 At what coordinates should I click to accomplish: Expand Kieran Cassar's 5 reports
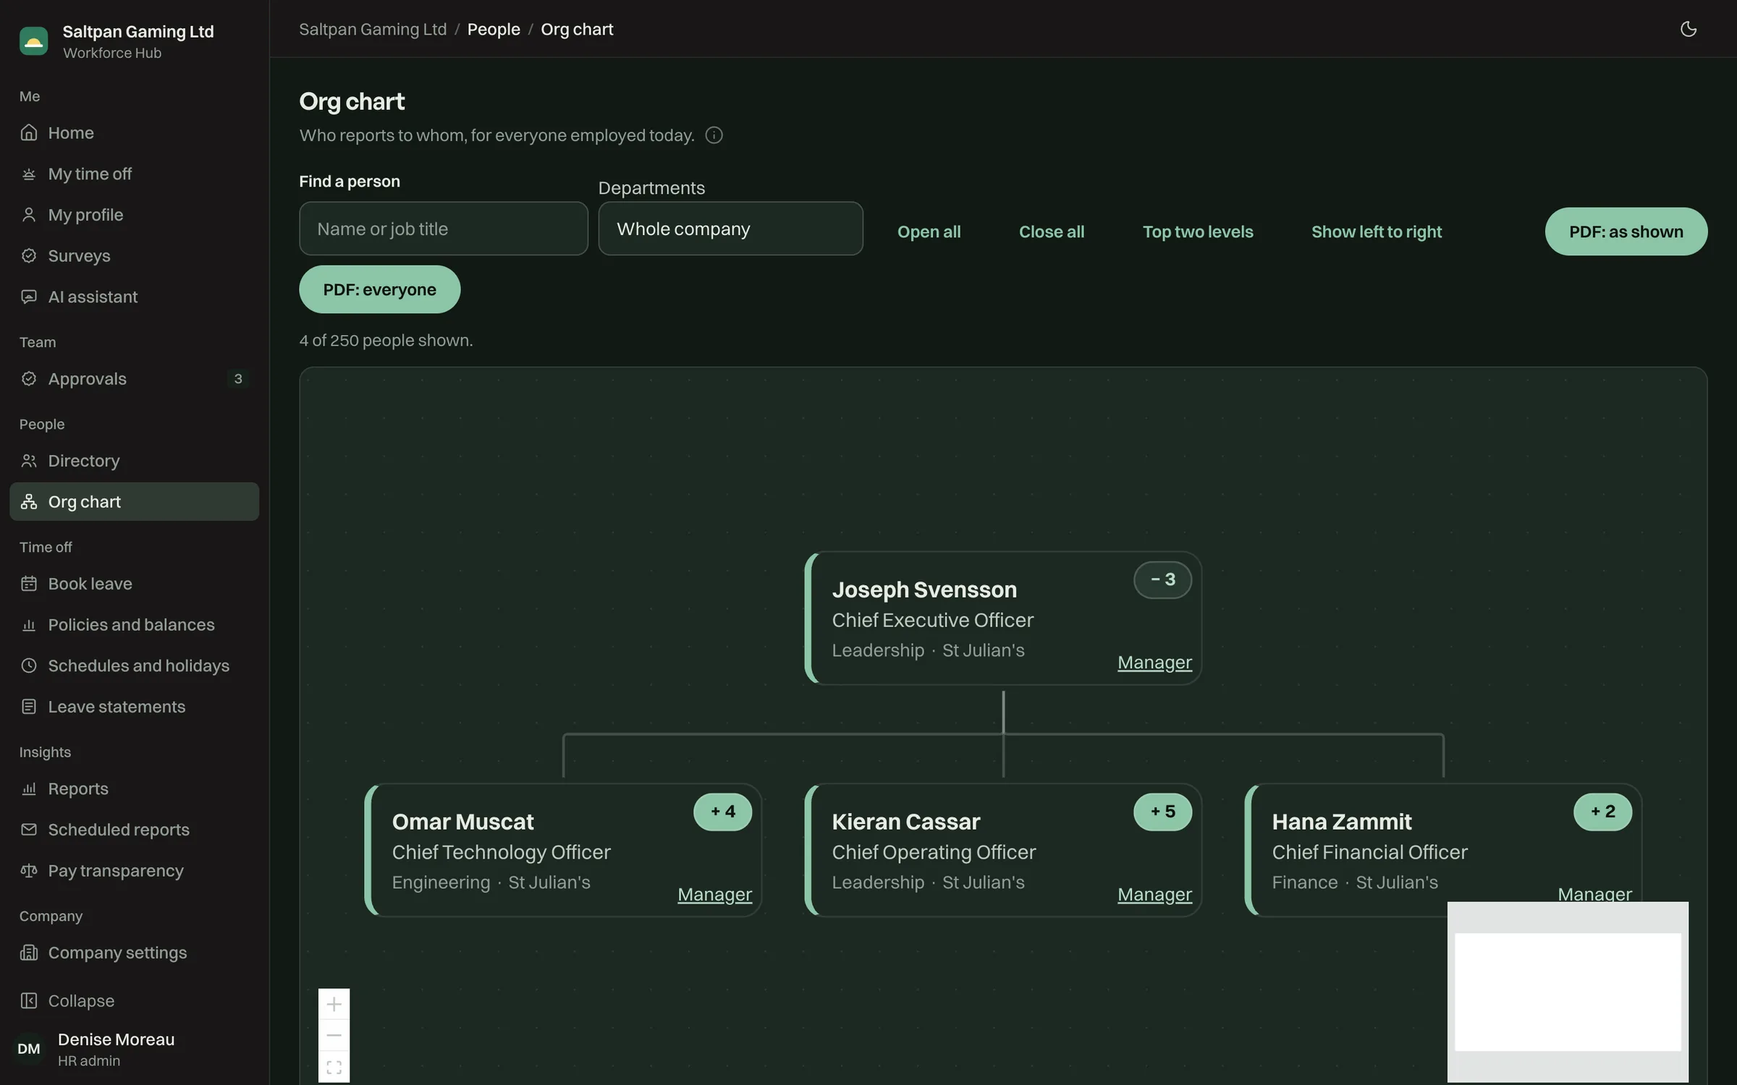pyautogui.click(x=1162, y=812)
